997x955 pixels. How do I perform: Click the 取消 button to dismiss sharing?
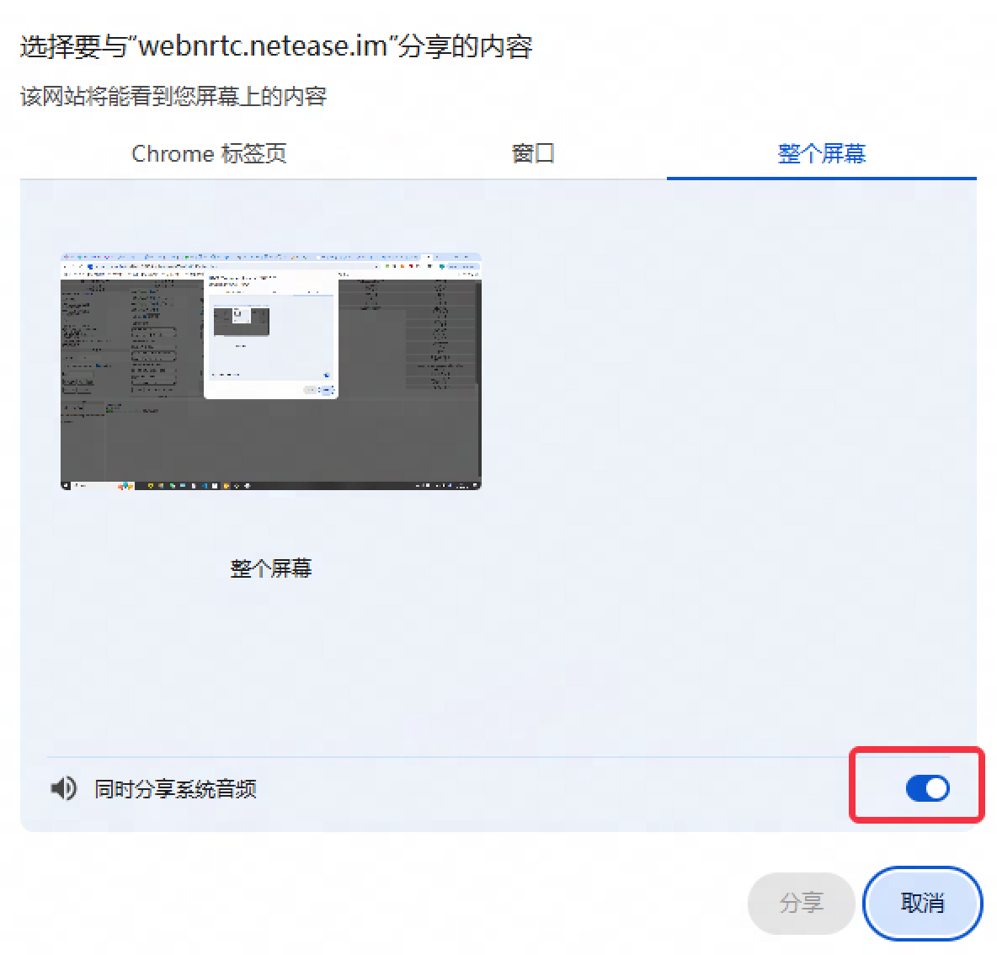(922, 903)
